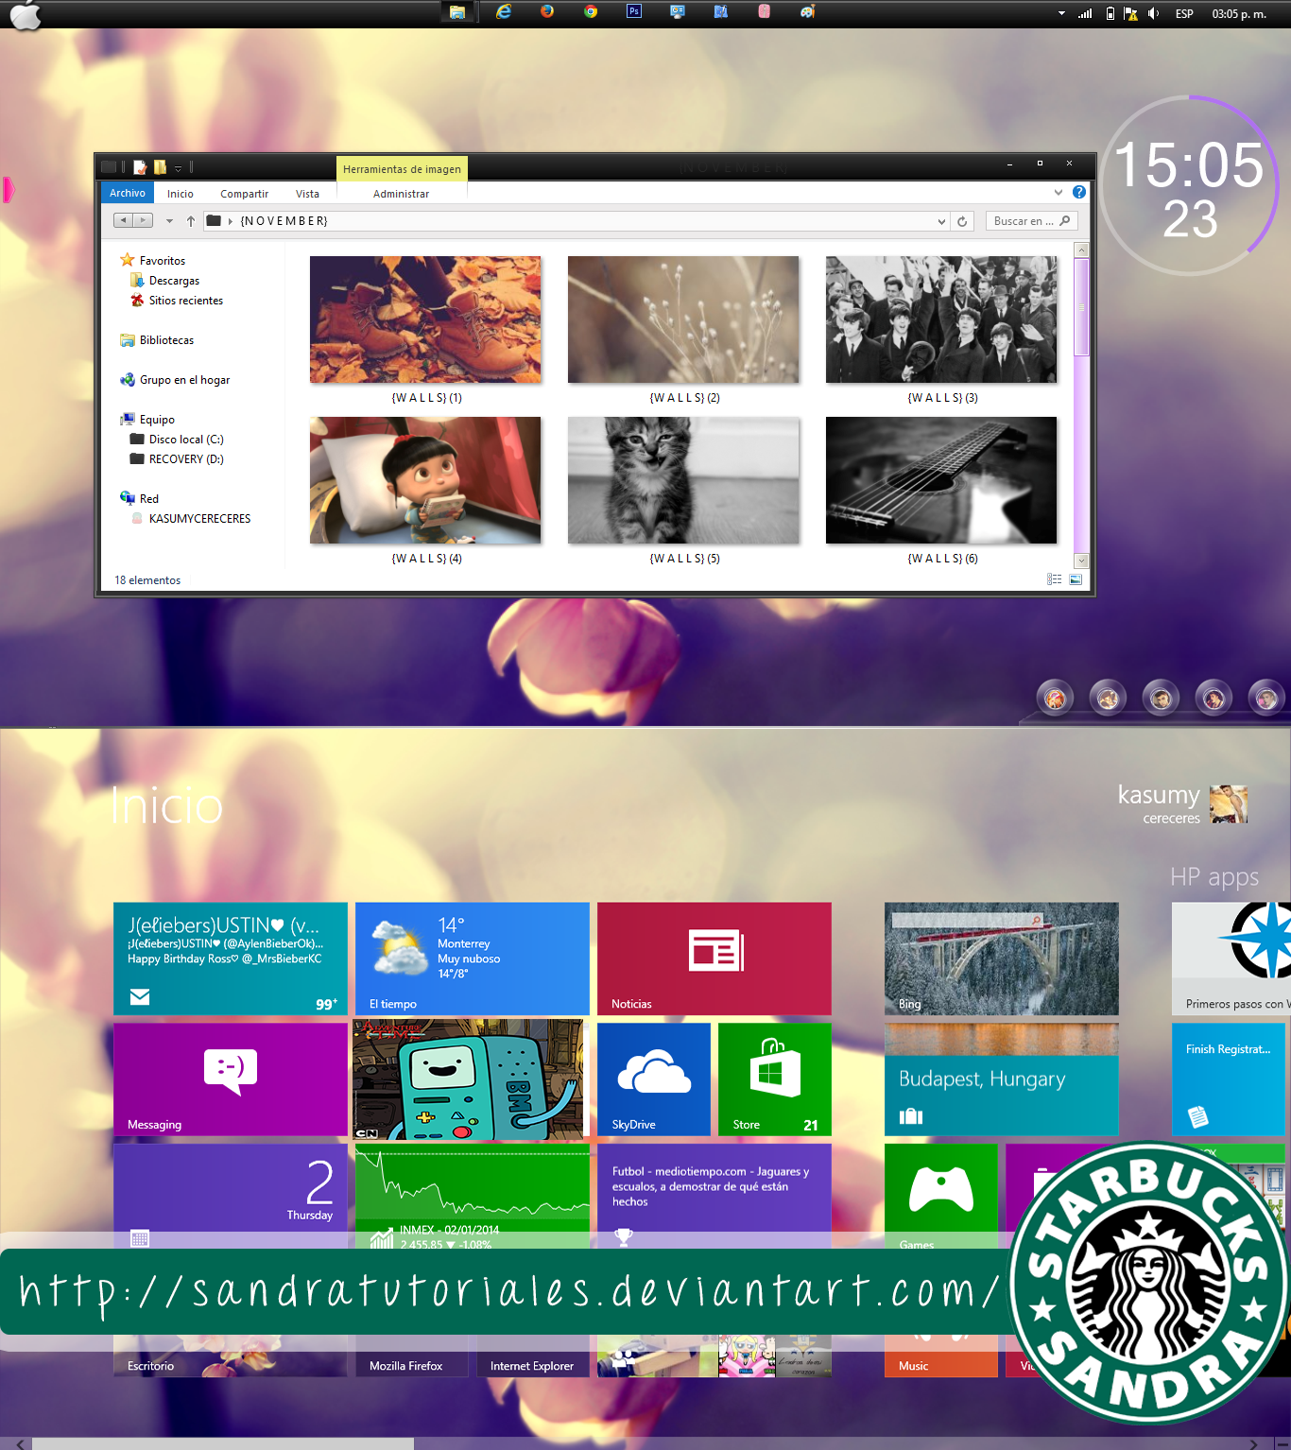1291x1450 pixels.
Task: Select Grupo en el hogar
Action: point(184,380)
